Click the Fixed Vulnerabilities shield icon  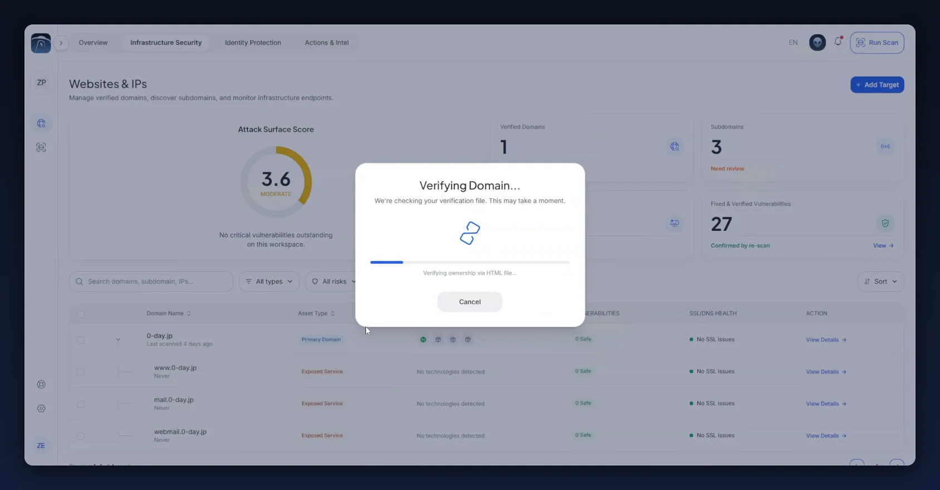coord(885,223)
